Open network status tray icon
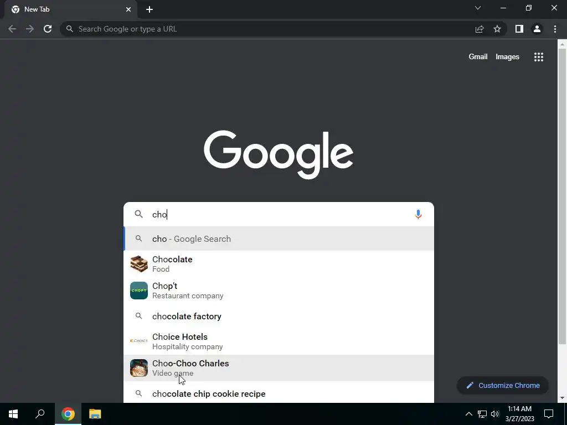Image resolution: width=567 pixels, height=425 pixels. (x=482, y=414)
